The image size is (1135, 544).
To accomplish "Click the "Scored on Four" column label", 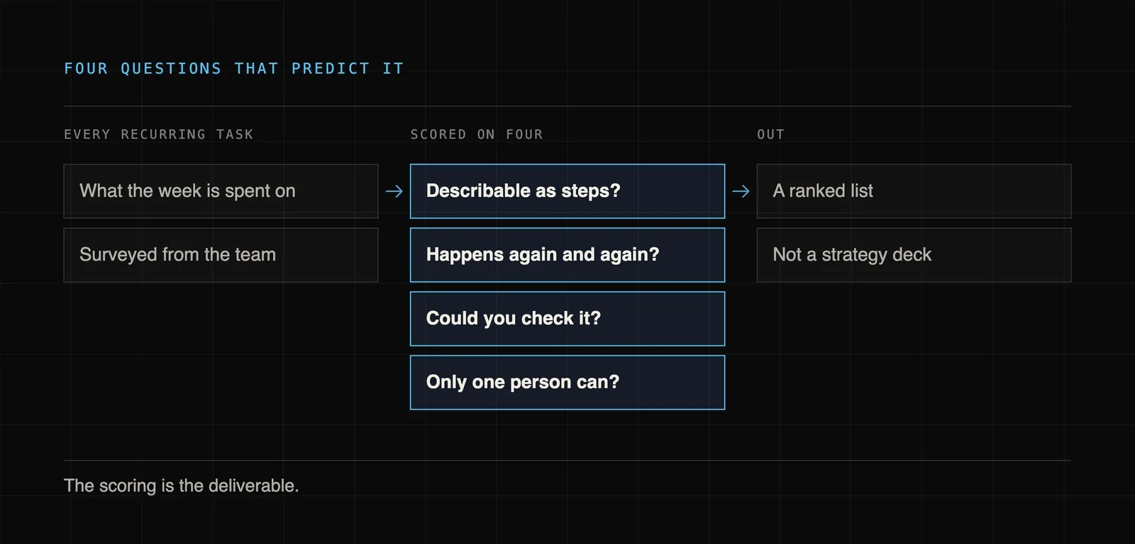I will [x=477, y=135].
